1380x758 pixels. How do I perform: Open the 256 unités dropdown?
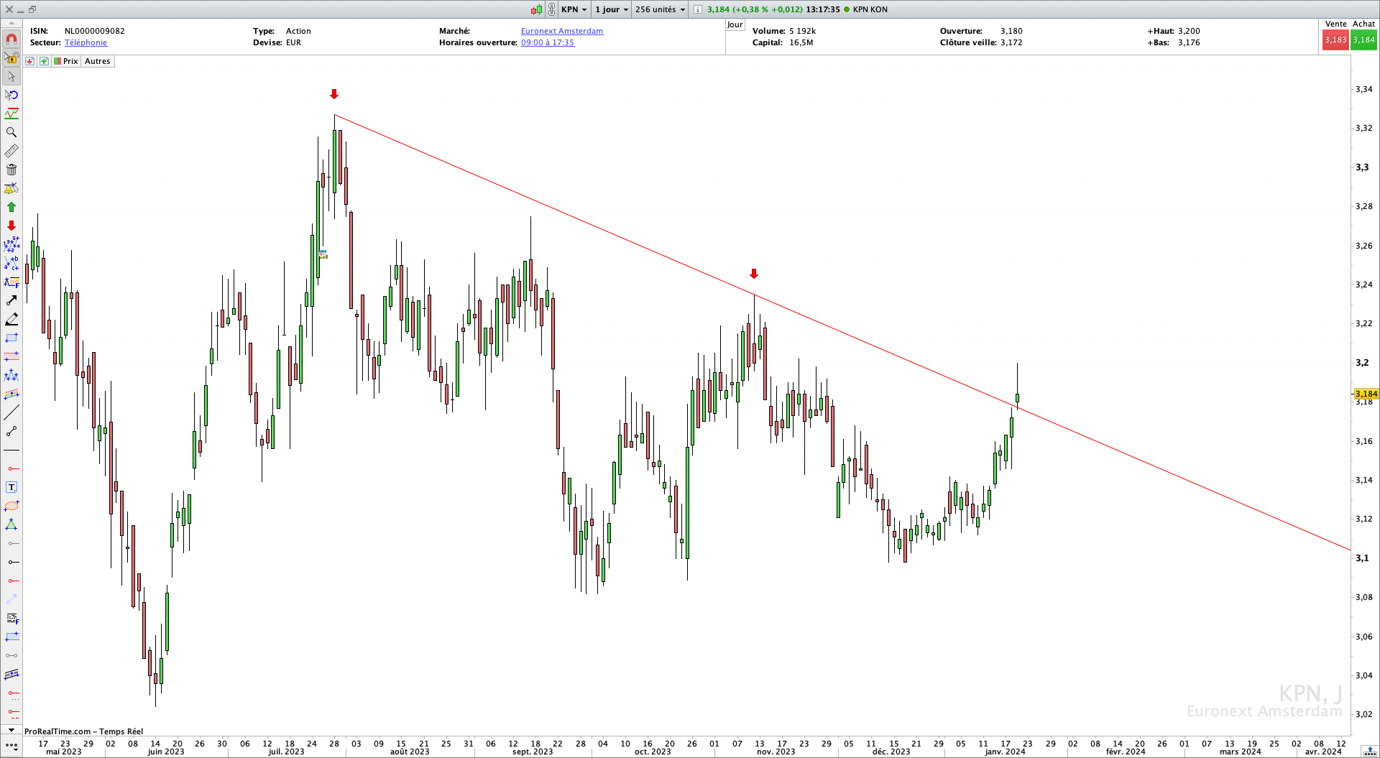point(660,9)
